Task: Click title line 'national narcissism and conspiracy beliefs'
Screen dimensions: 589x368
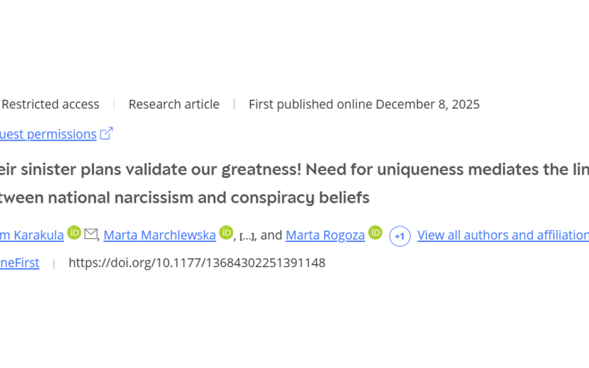Action: (x=208, y=197)
